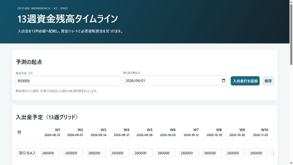Image resolution: width=293 pixels, height=165 pixels.
Task: Click the 取引先A入 row name field
Action: 27,153
